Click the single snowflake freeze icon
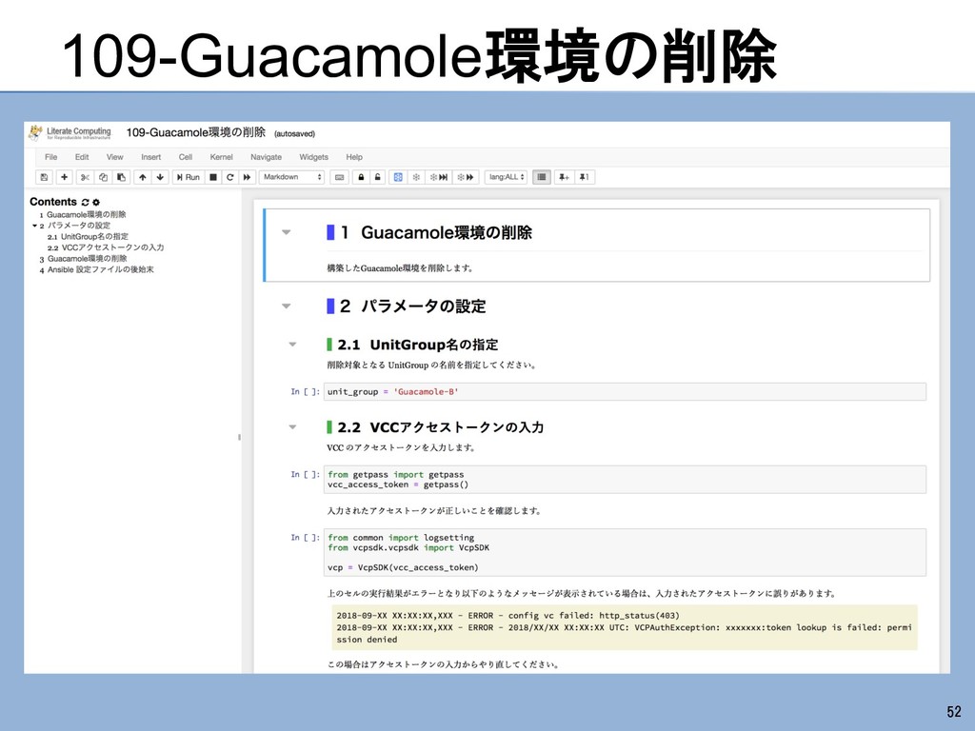Screen dimensions: 975x731 416,177
